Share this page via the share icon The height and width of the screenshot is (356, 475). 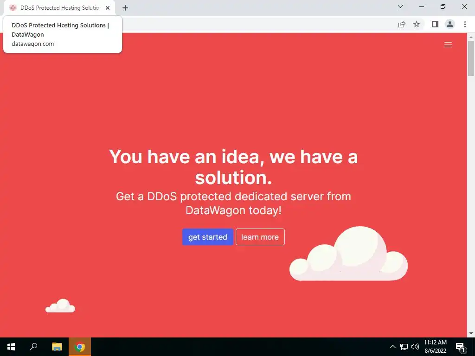(402, 24)
